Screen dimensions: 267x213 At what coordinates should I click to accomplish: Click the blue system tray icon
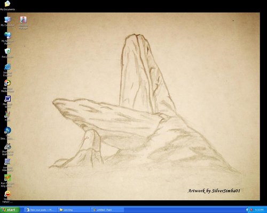tap(247, 210)
